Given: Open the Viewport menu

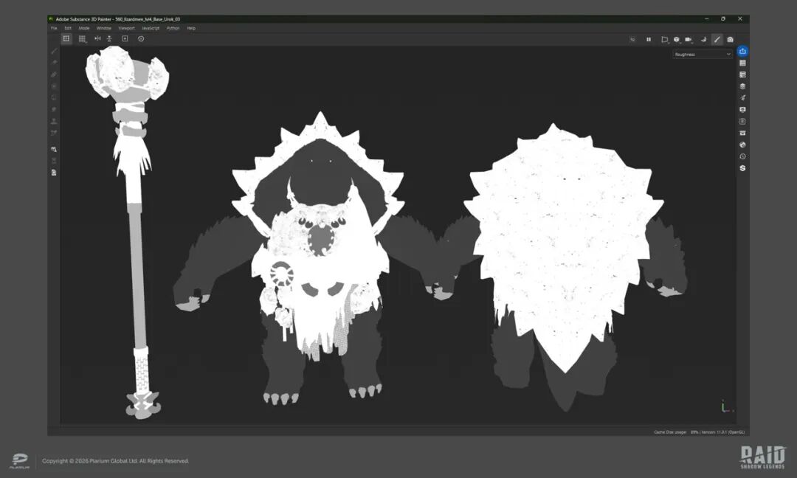Looking at the screenshot, I should (127, 29).
